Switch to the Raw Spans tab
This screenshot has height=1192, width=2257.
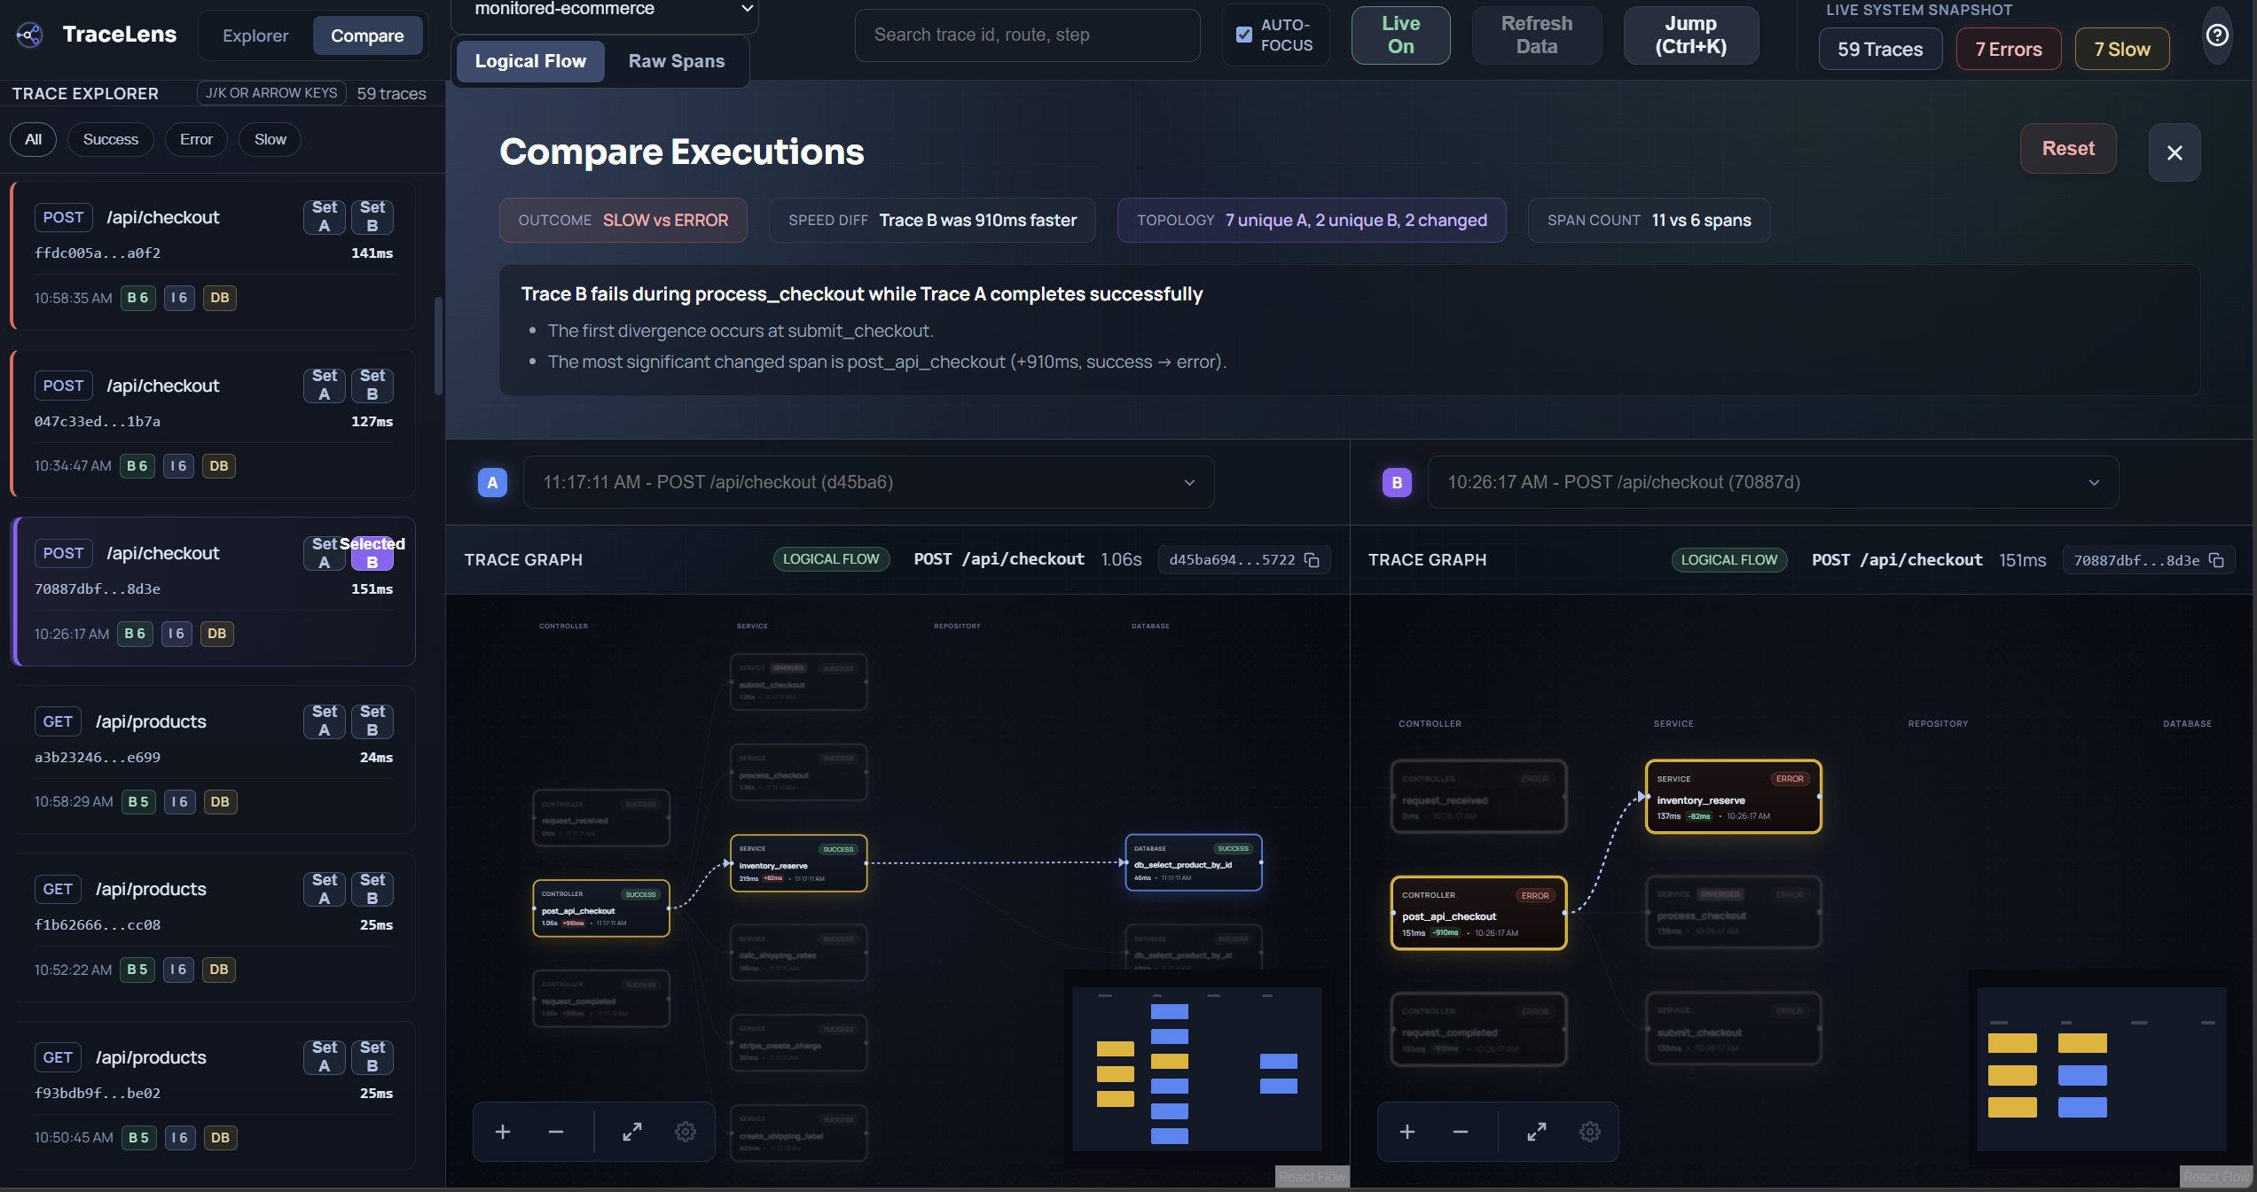(677, 61)
